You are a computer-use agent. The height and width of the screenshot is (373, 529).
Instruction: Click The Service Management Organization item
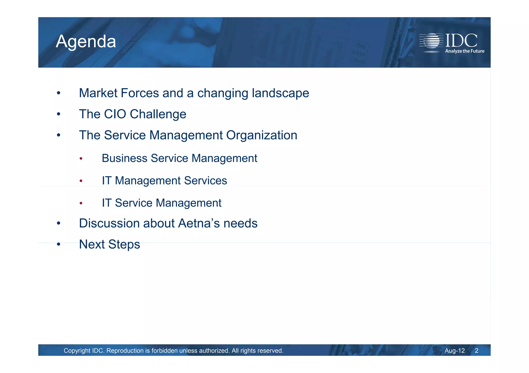tap(188, 135)
